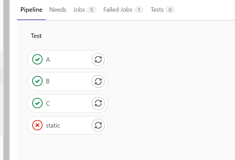This screenshot has height=160, width=235.
Task: Open job B details by its name
Action: 48,82
